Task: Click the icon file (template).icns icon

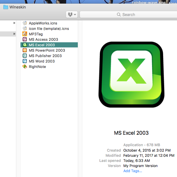Action: coord(25,28)
